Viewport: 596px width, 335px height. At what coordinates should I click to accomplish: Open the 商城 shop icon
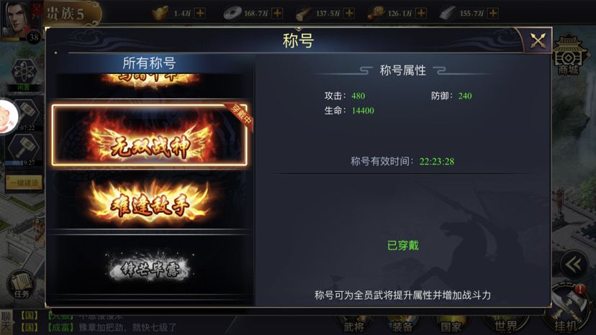(568, 56)
